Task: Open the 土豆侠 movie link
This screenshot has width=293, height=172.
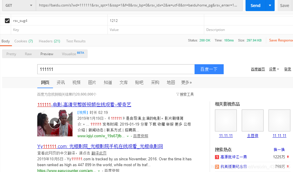Action: click(x=253, y=136)
